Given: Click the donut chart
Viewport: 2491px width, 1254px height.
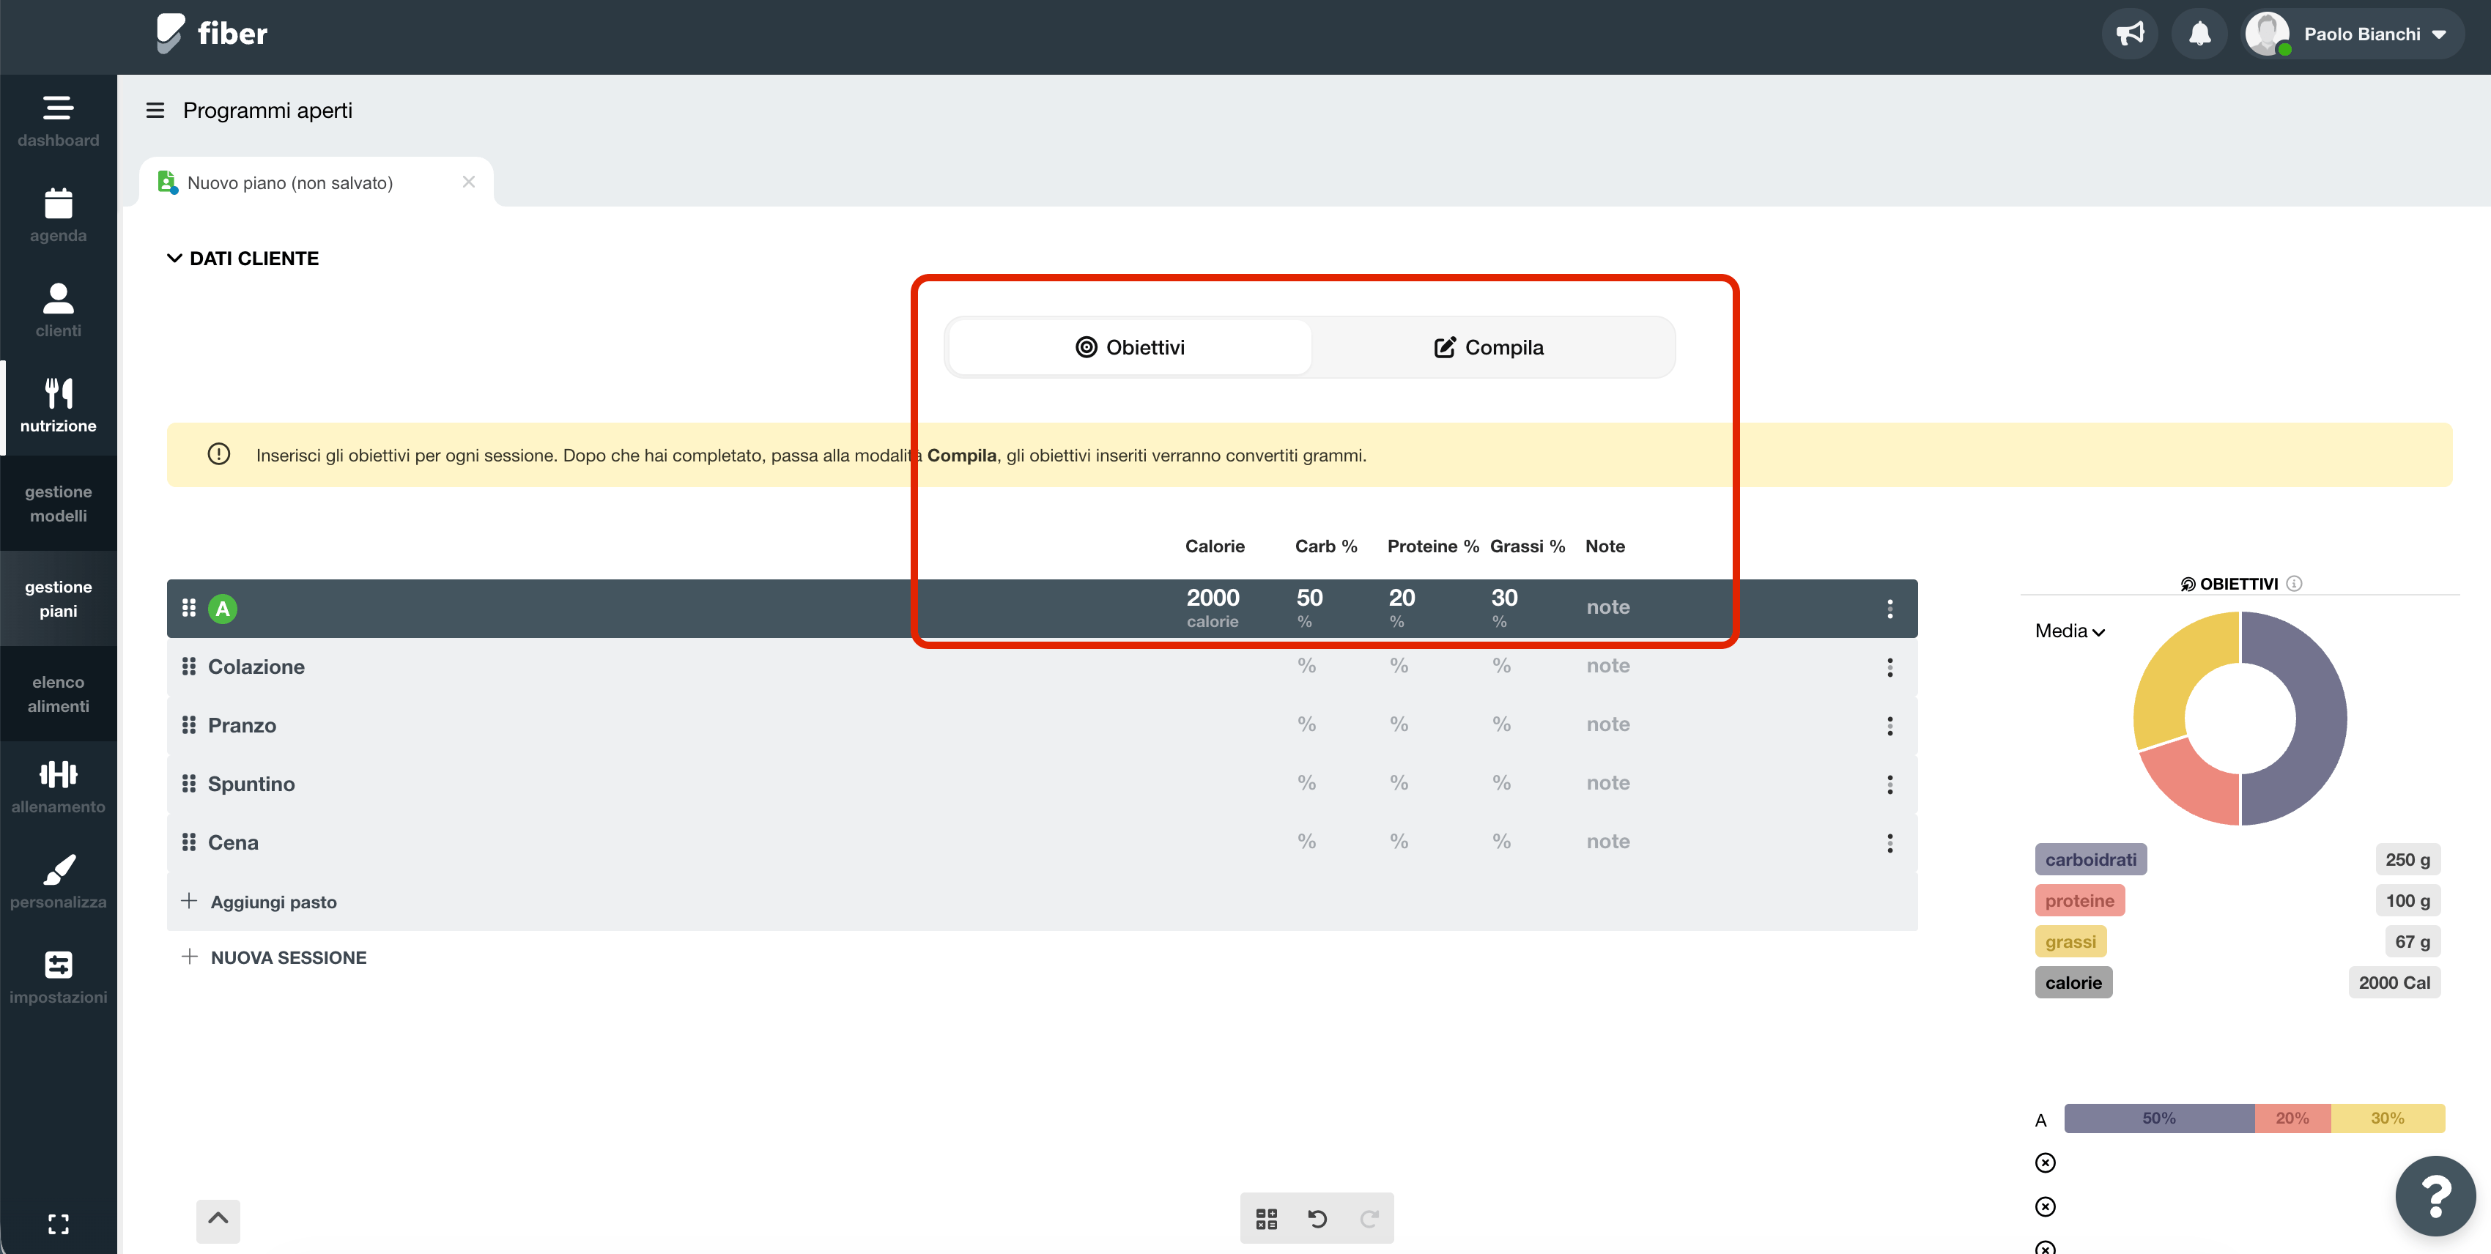Looking at the screenshot, I should [x=2240, y=717].
